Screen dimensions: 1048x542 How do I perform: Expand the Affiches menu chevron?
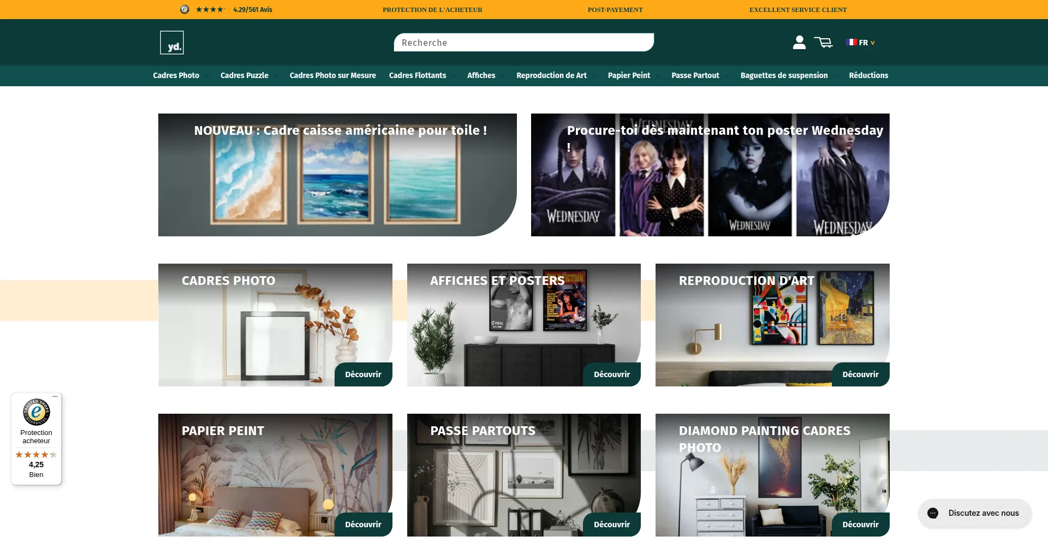(x=502, y=76)
